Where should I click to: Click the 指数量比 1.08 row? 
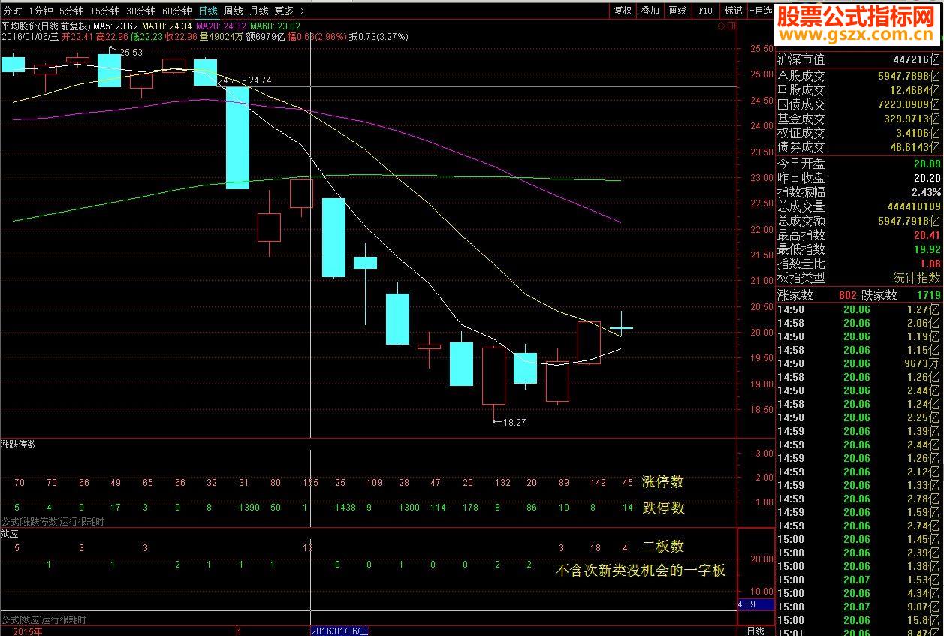coord(859,264)
